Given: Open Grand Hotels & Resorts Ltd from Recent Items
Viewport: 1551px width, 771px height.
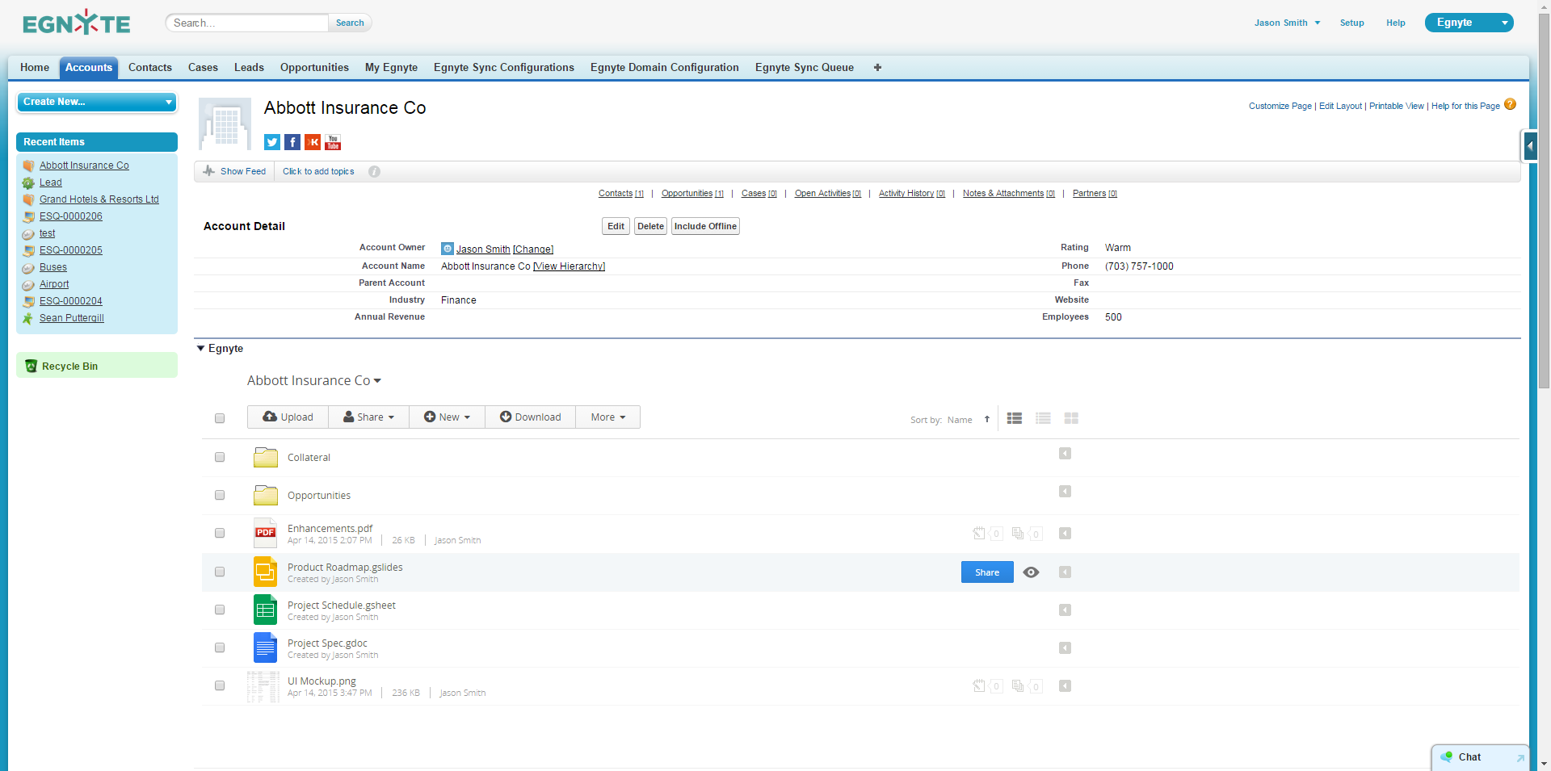Looking at the screenshot, I should point(99,199).
